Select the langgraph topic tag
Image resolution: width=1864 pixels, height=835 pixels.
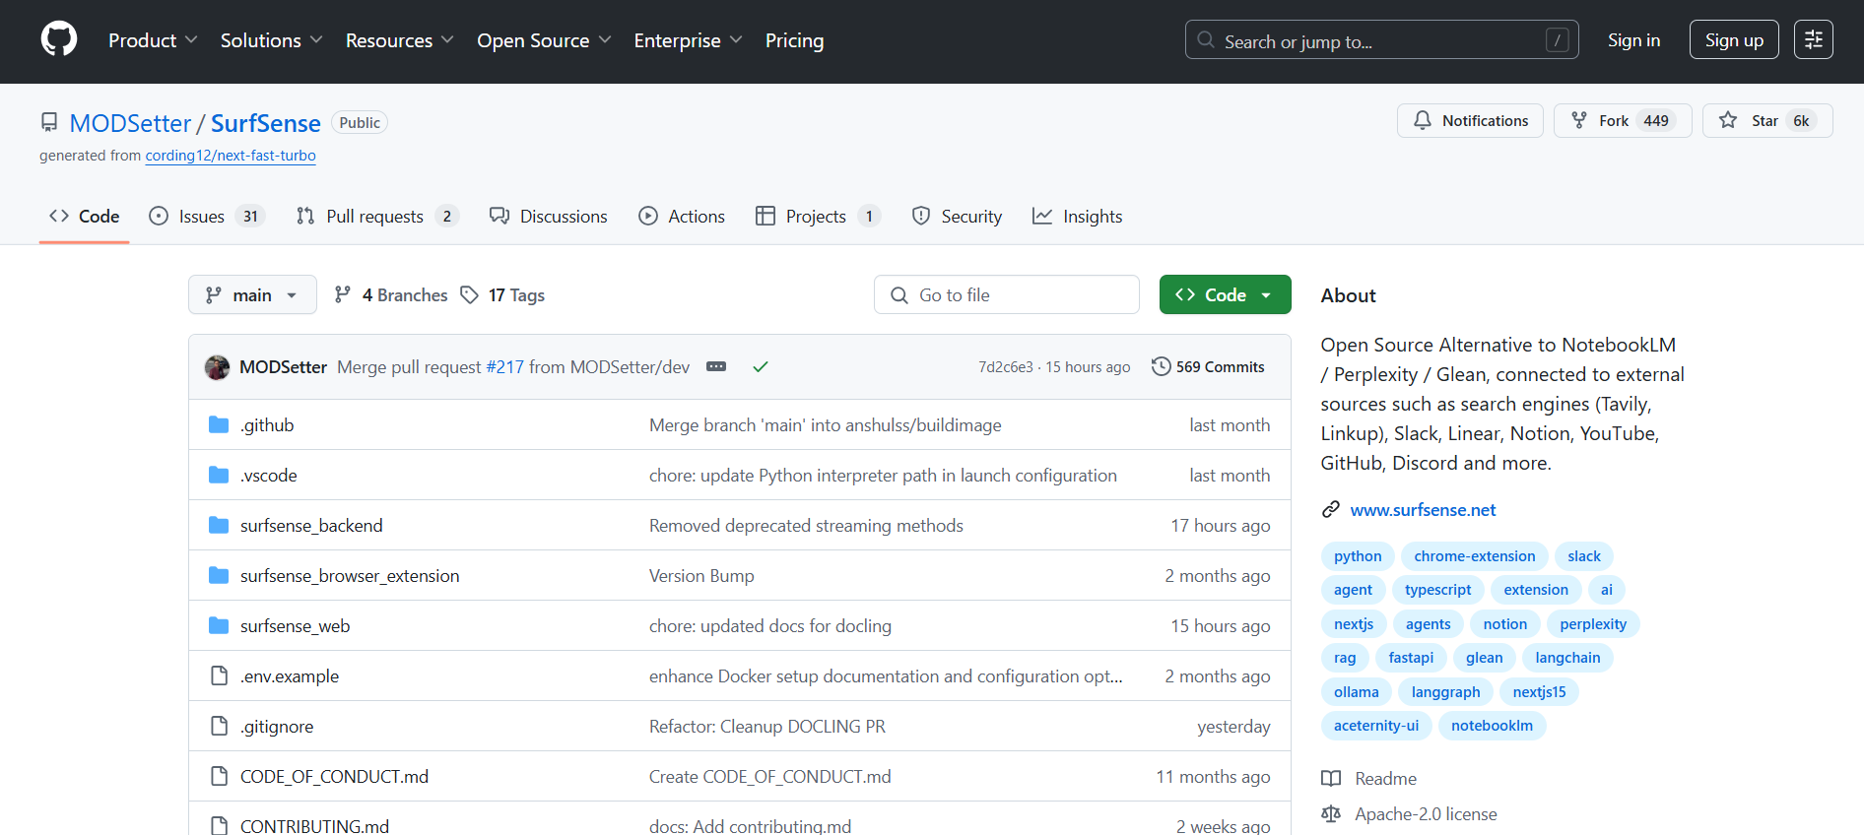click(1445, 692)
